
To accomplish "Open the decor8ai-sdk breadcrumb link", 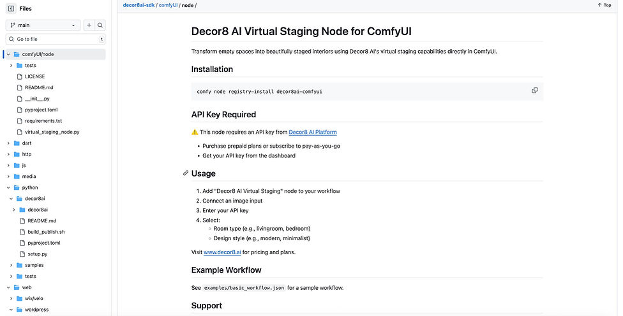I will [139, 5].
